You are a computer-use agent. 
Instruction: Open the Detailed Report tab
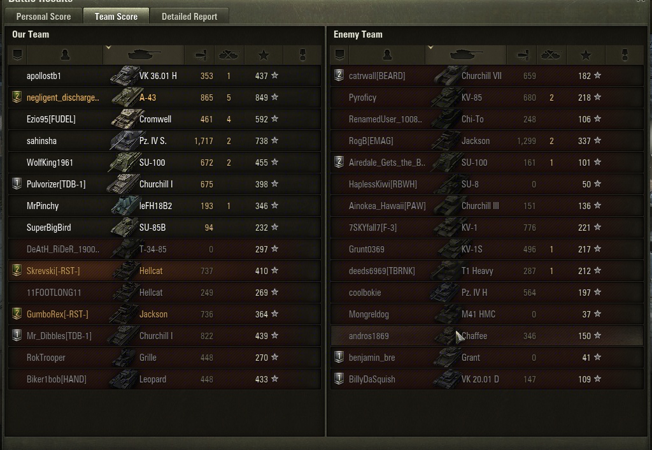pyautogui.click(x=189, y=17)
